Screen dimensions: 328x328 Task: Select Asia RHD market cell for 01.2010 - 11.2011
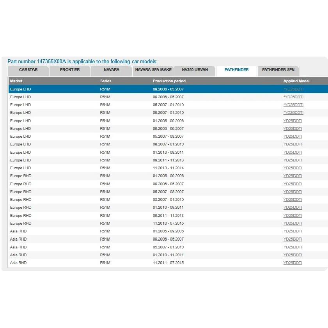tap(18, 255)
